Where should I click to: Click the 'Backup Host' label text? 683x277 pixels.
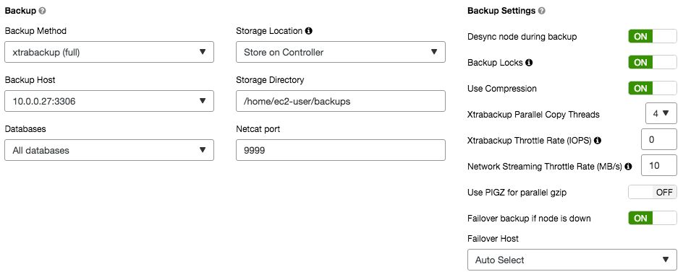(x=30, y=80)
